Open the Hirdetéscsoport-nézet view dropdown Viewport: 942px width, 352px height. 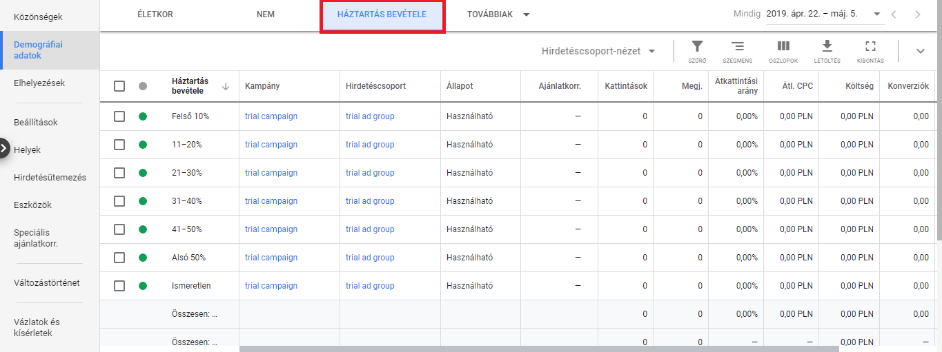[x=600, y=51]
